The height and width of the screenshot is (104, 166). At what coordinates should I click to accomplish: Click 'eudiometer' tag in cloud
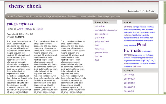coord(128,32)
